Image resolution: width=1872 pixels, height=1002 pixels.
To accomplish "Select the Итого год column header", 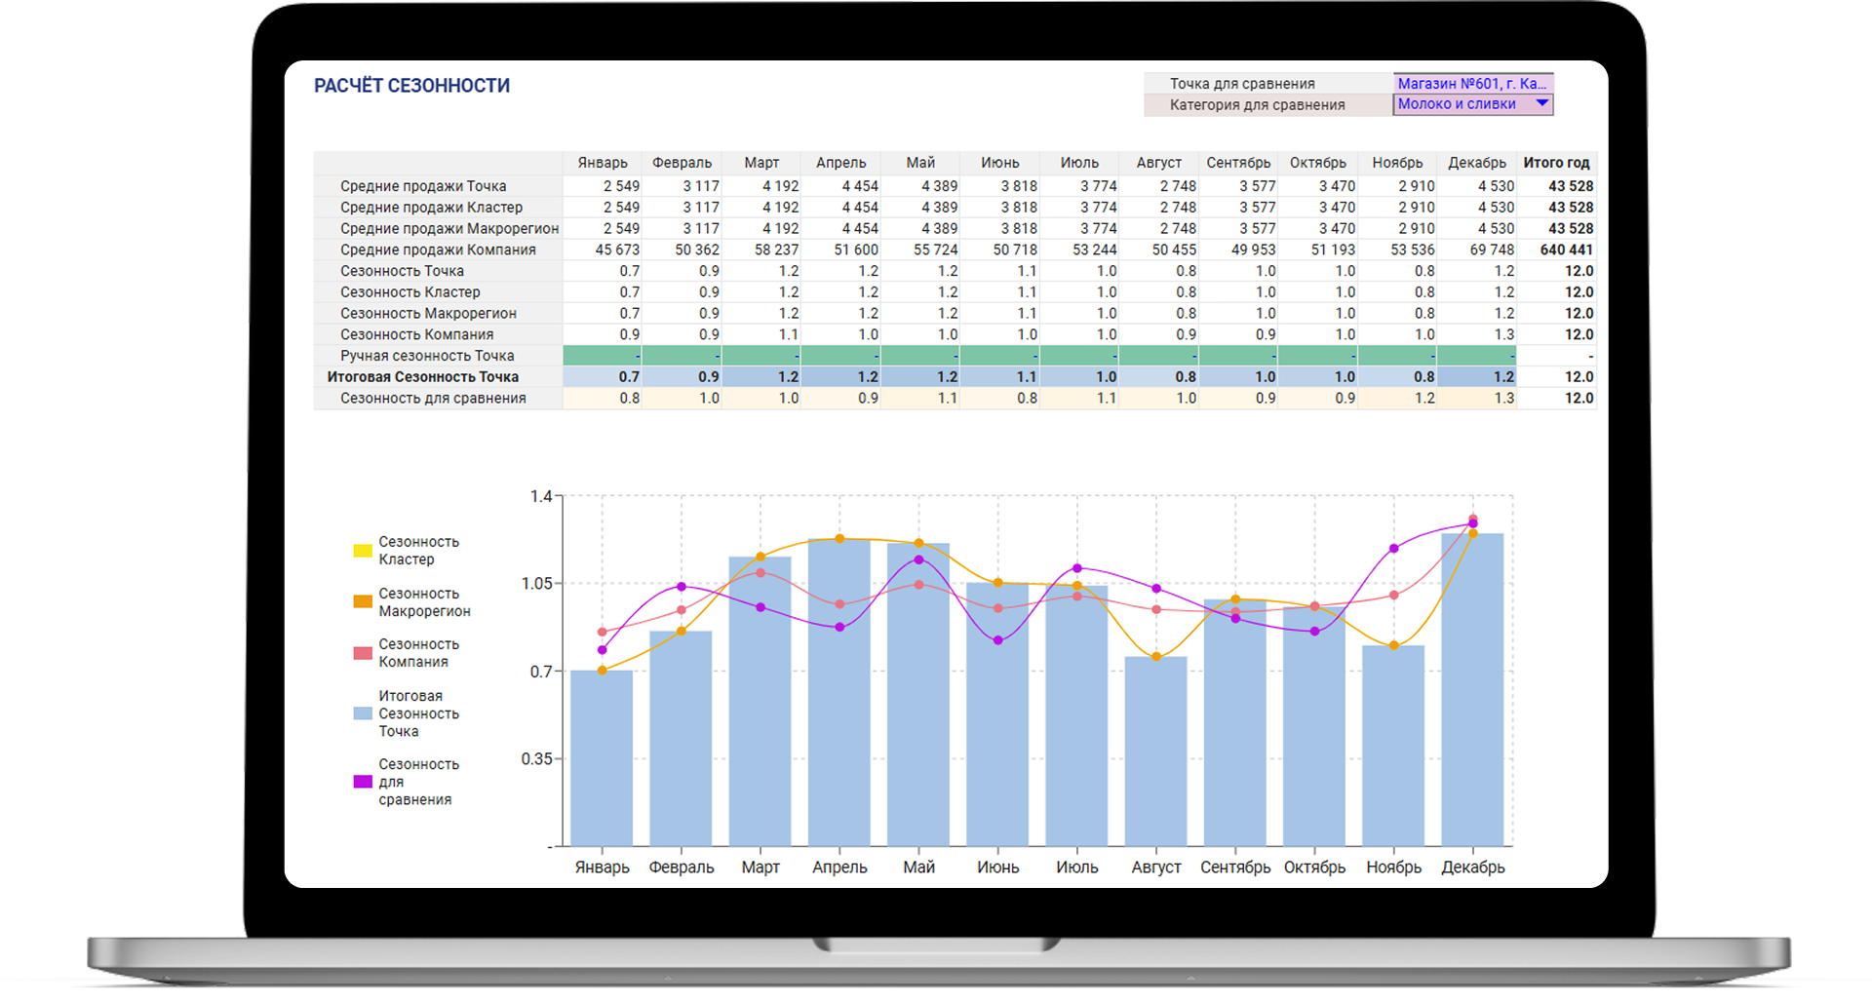I will (x=1556, y=163).
